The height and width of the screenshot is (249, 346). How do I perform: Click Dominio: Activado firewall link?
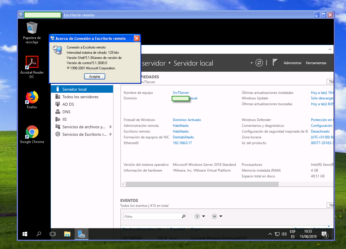187,120
